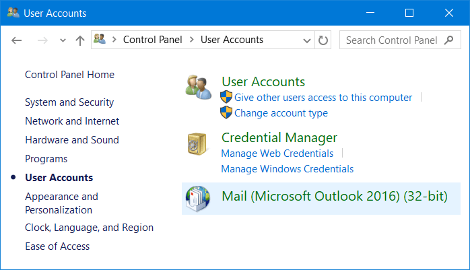The height and width of the screenshot is (270, 470).
Task: Open Network and Internet category
Action: (72, 121)
